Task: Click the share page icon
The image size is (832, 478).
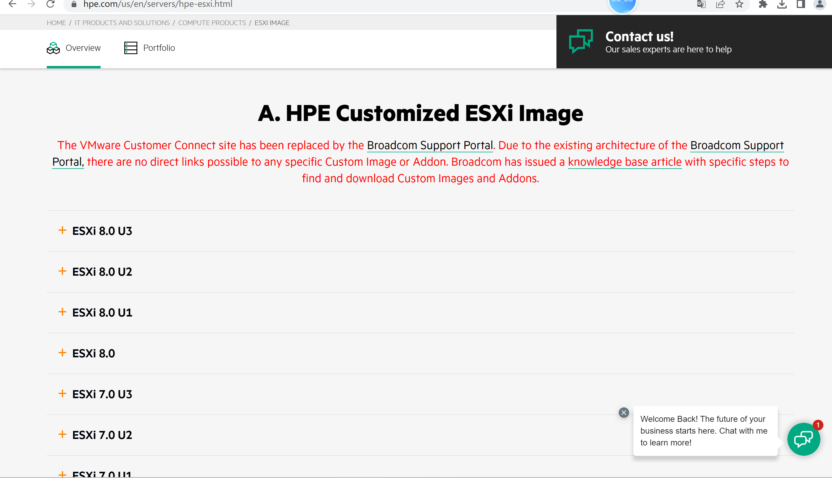Action: [x=720, y=4]
